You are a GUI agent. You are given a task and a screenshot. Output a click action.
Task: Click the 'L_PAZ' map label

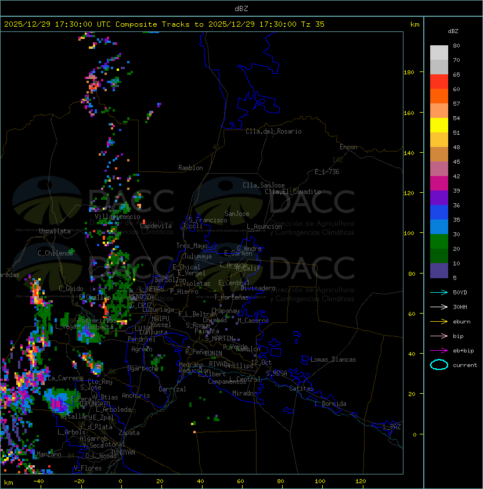coord(392,427)
